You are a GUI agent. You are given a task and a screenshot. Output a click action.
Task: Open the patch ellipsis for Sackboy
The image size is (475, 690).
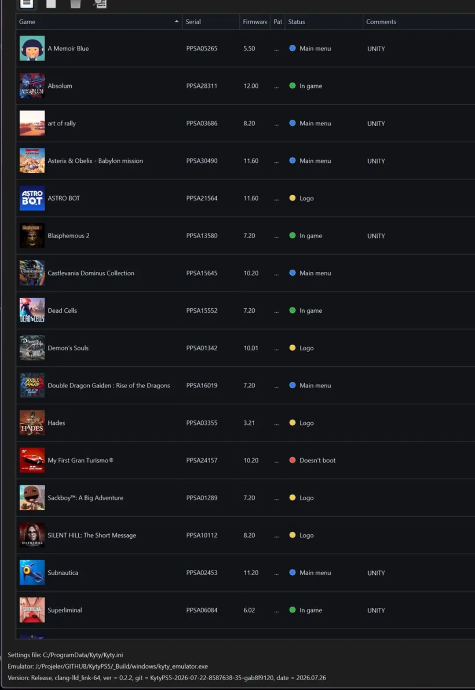[277, 499]
